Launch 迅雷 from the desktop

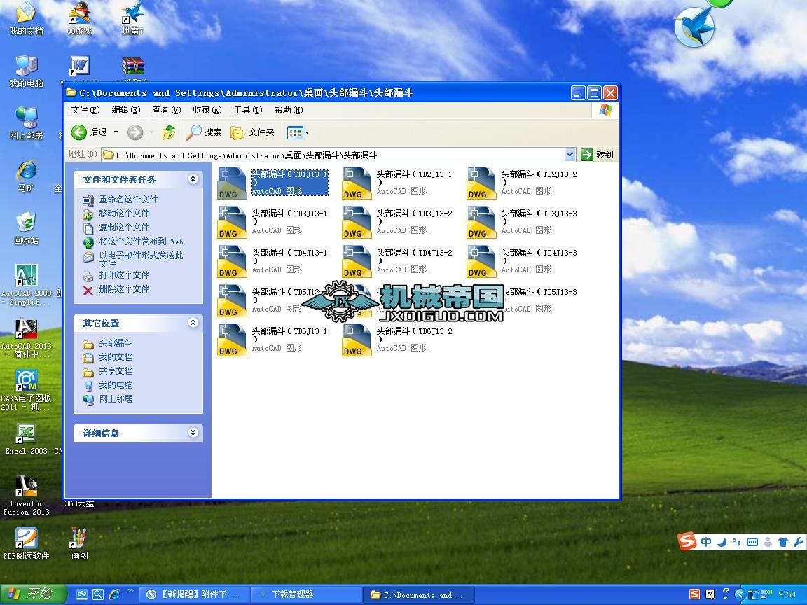coord(132,15)
